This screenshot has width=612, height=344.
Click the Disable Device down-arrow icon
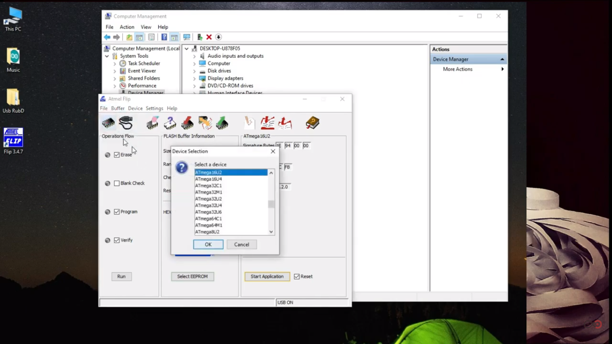coord(219,37)
